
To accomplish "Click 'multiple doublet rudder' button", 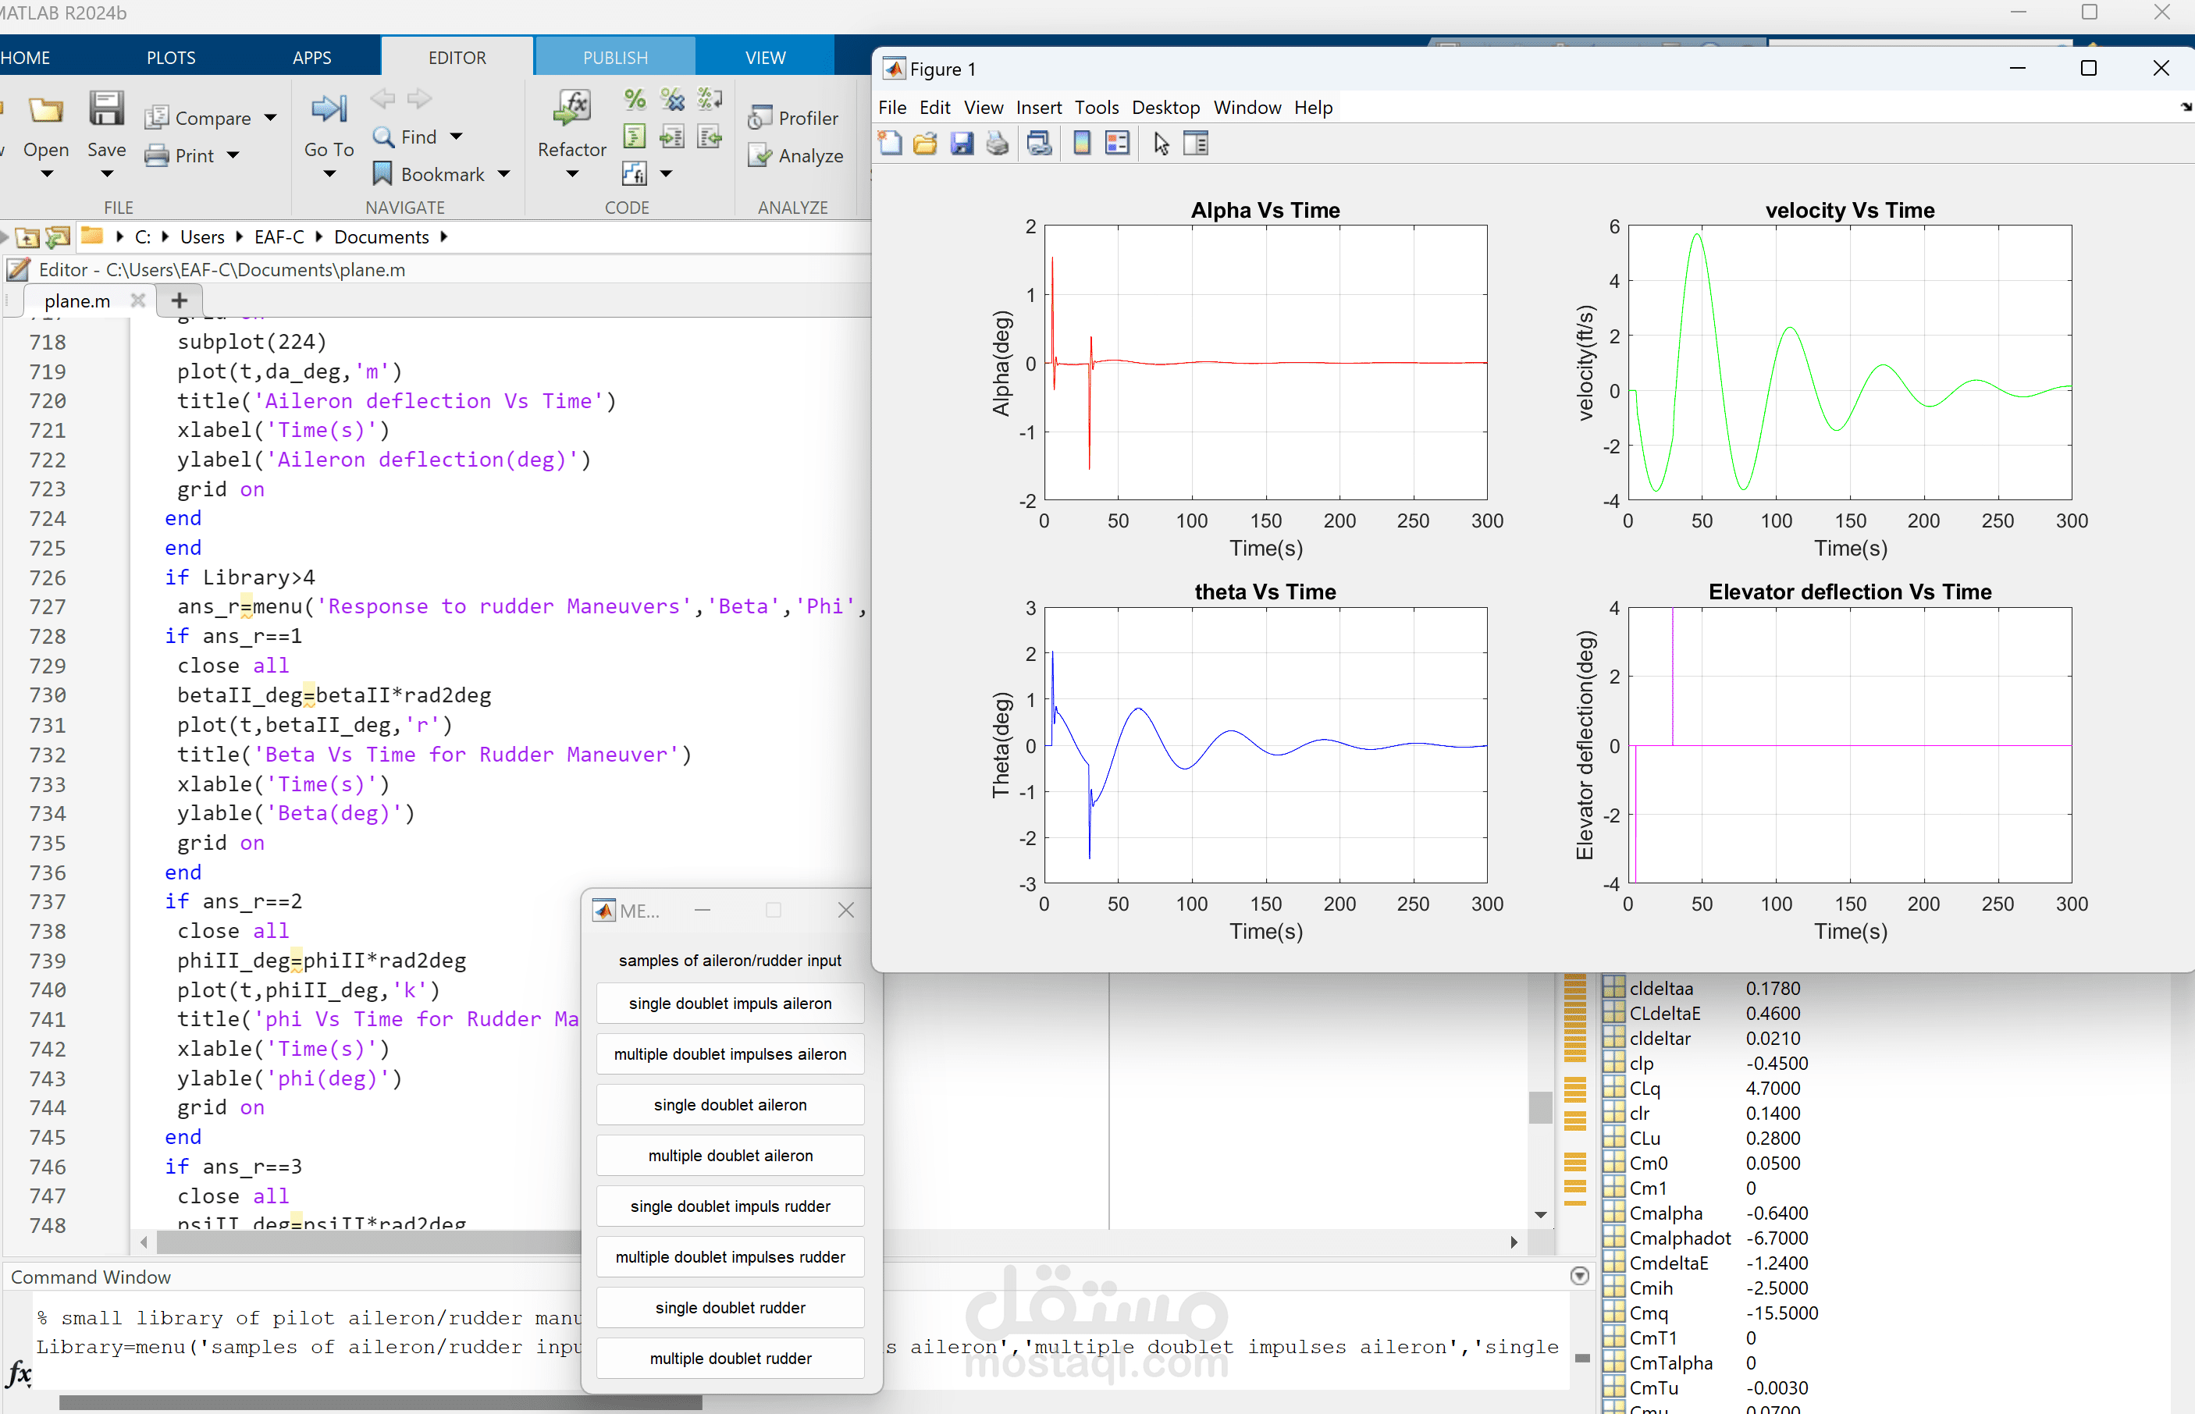I will pyautogui.click(x=730, y=1358).
